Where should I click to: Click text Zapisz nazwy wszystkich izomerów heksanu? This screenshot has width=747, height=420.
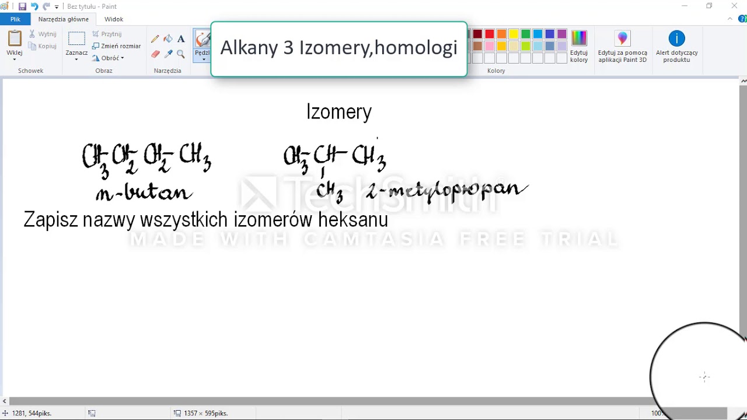[x=205, y=219]
